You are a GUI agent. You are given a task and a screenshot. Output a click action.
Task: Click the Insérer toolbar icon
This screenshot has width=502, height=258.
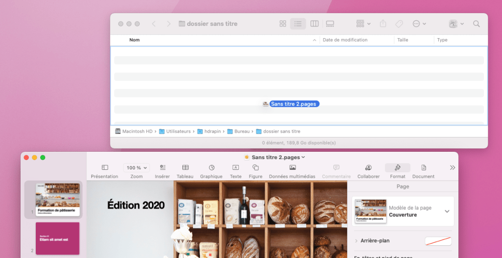(162, 168)
